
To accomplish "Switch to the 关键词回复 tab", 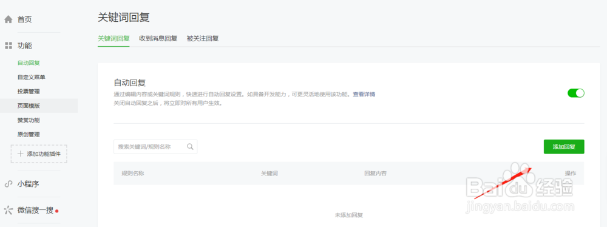I will (114, 38).
